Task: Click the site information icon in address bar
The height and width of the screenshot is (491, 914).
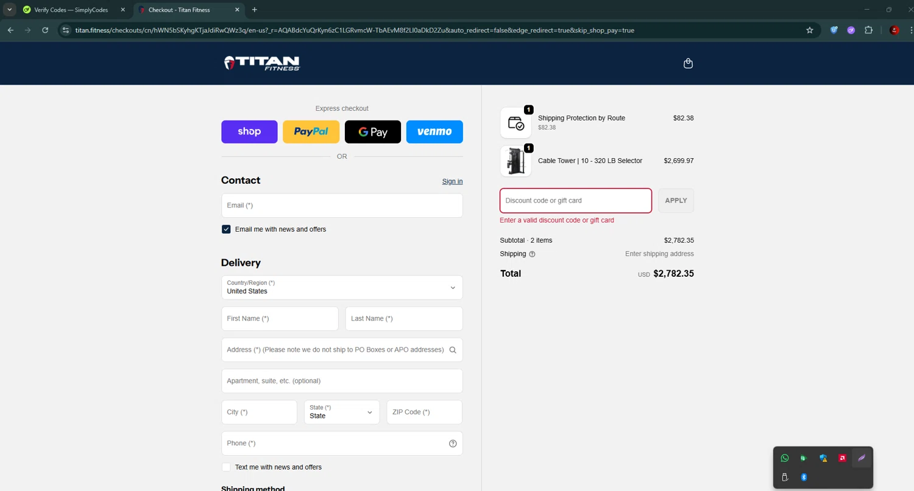Action: (66, 30)
